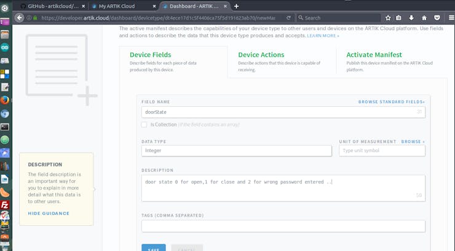
Task: Close the Dashboard - ARTIK tab
Action: click(x=225, y=6)
